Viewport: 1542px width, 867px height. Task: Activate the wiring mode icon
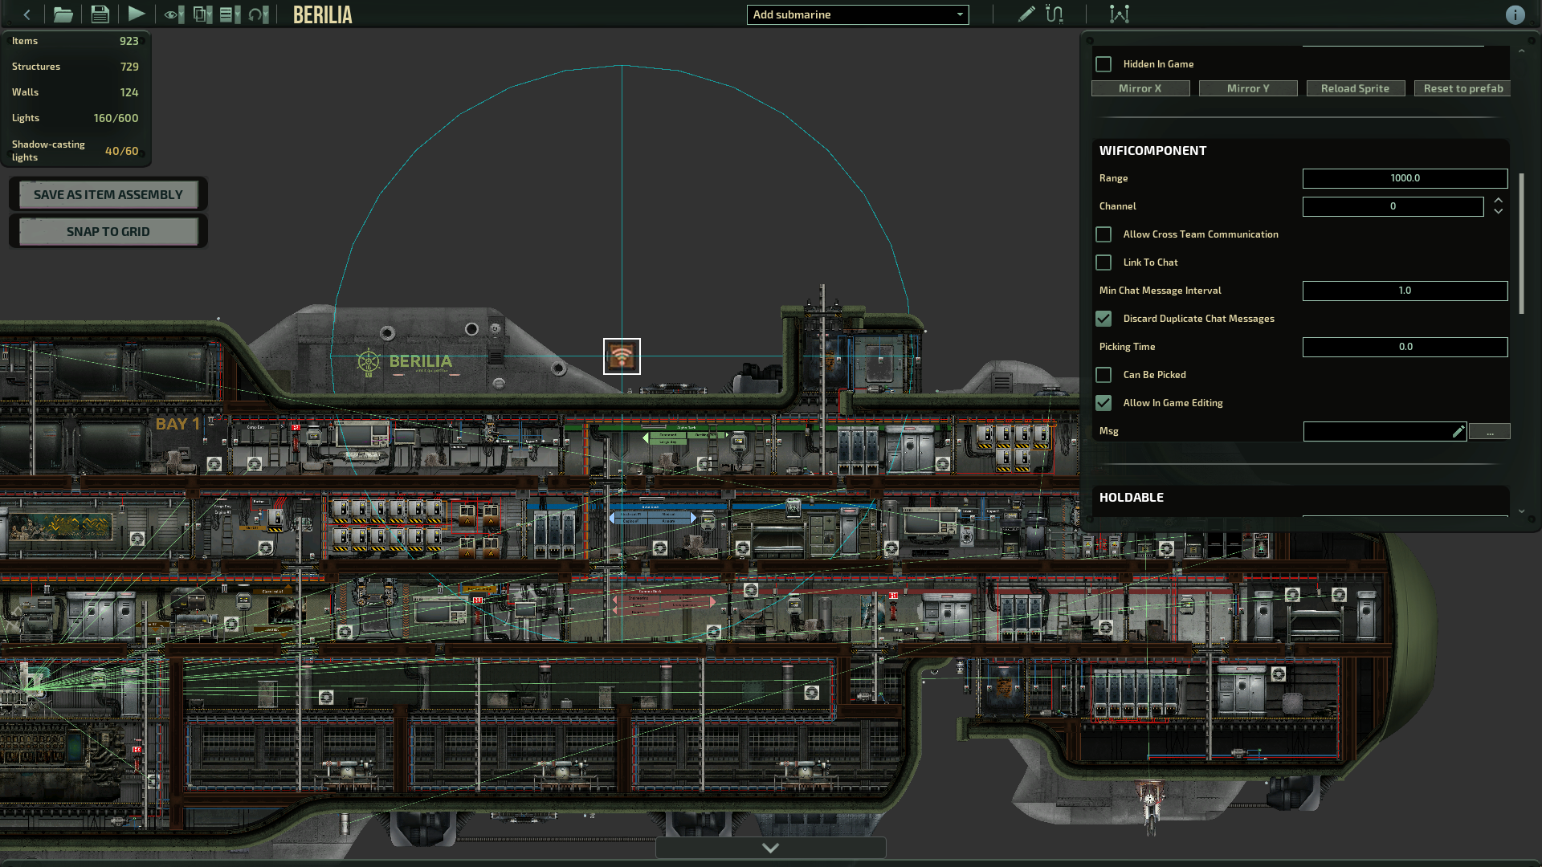coord(1055,14)
